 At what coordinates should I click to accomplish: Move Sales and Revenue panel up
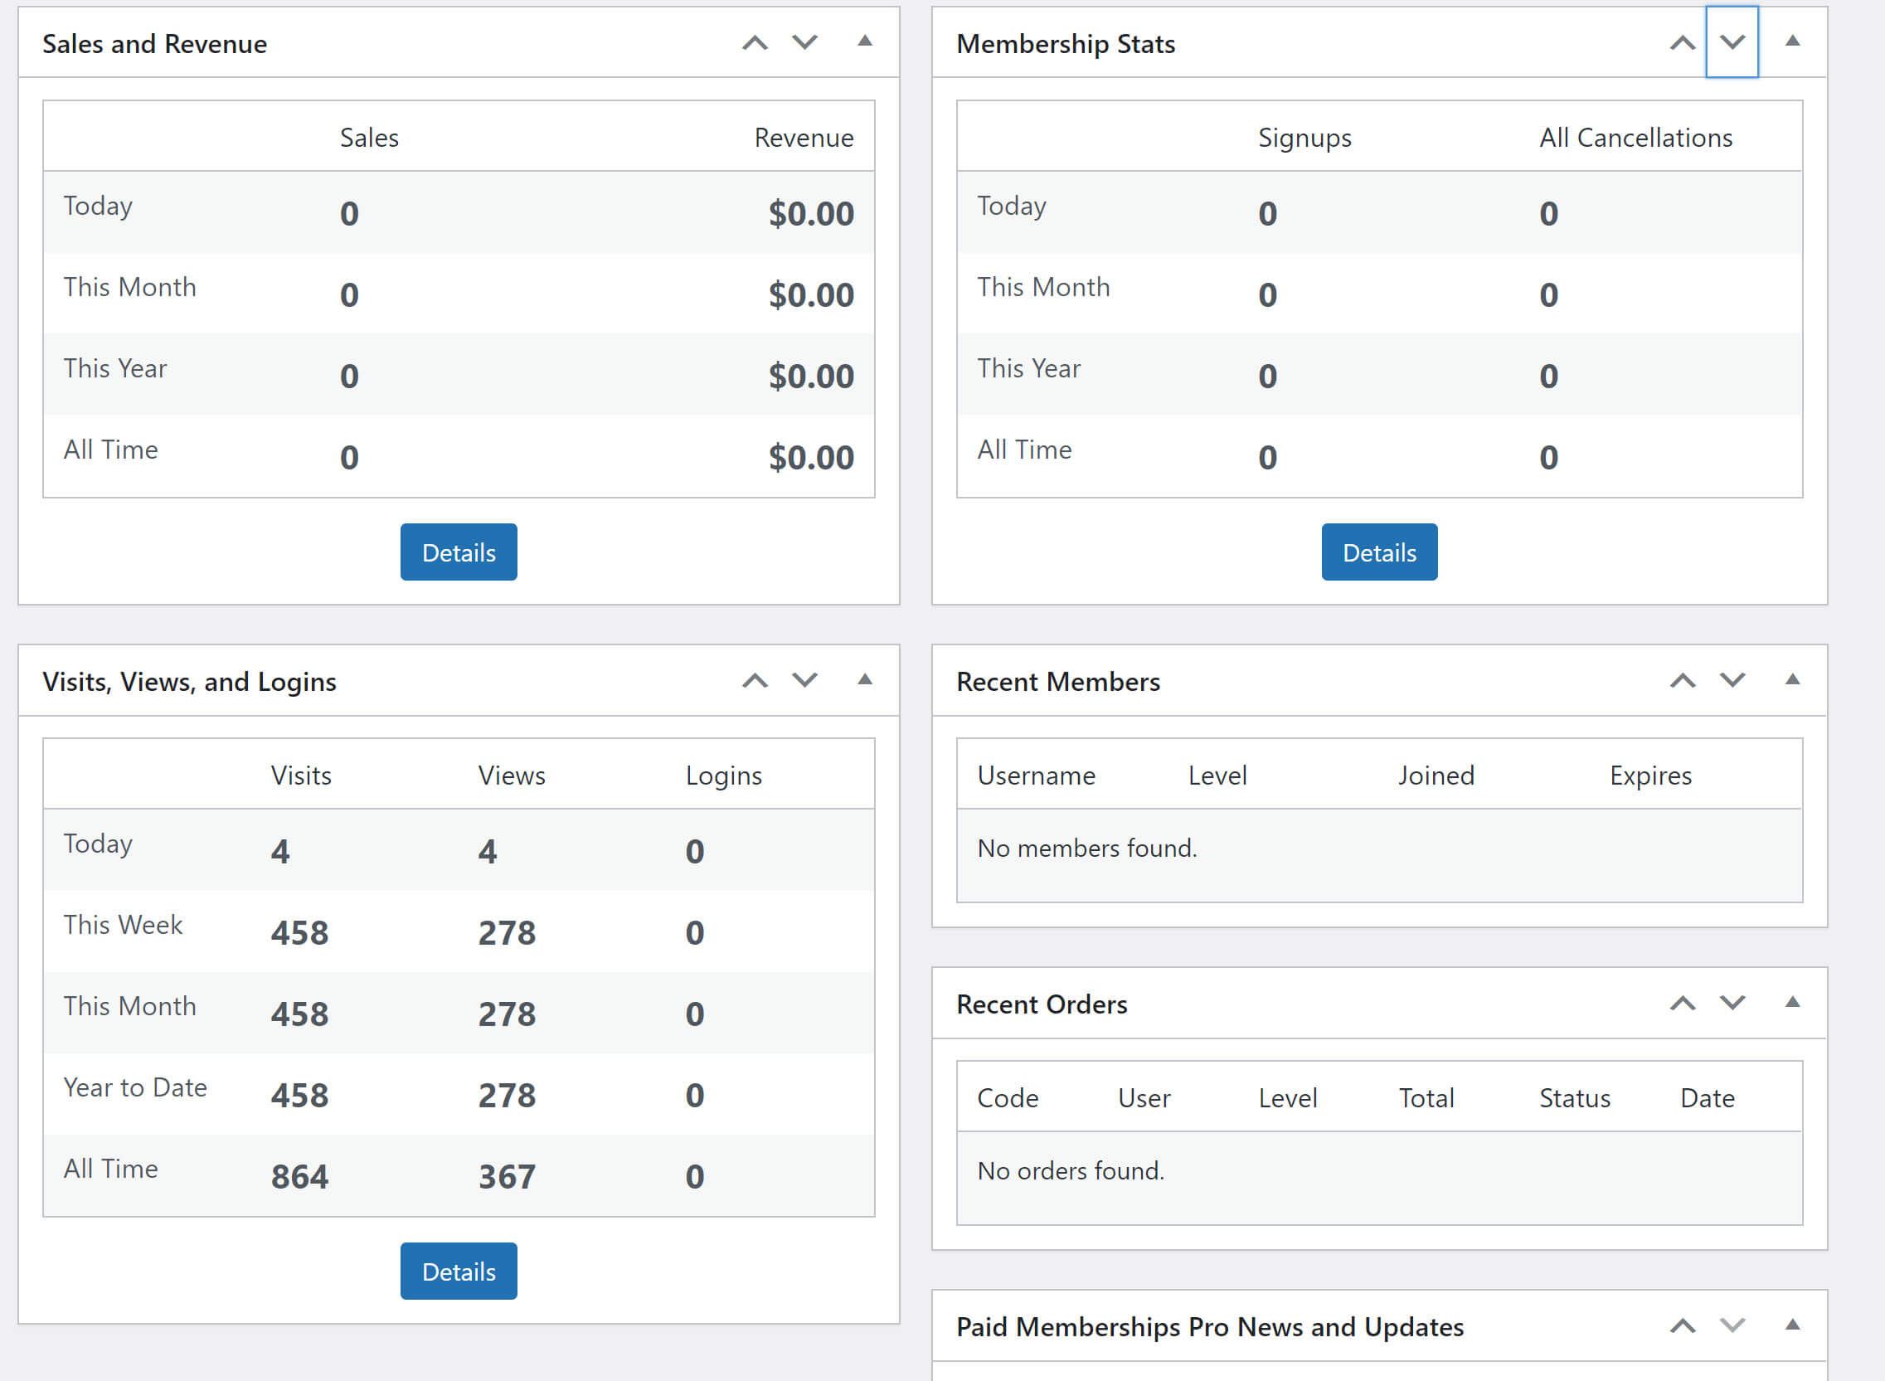pyautogui.click(x=755, y=42)
